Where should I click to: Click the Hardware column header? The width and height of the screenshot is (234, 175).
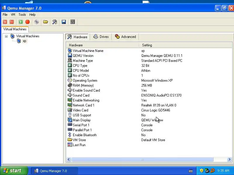[x=103, y=45]
